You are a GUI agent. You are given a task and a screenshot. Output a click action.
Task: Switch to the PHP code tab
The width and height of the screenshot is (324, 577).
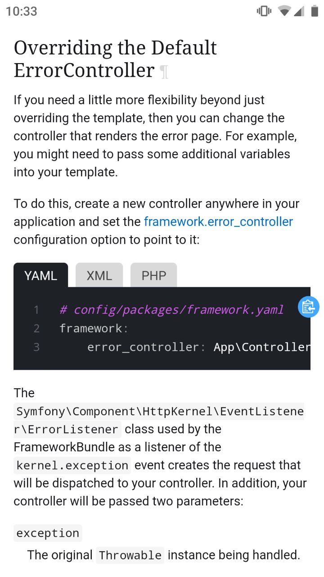coord(154,275)
